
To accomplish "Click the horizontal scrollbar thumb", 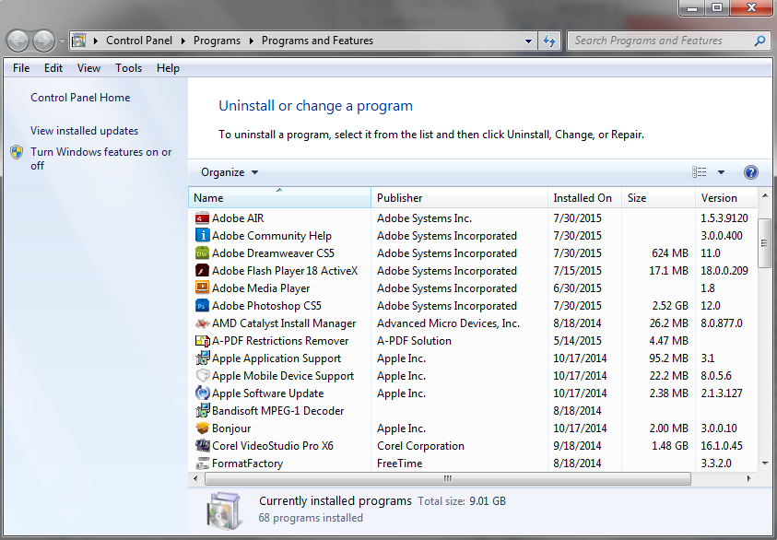I will coord(447,478).
